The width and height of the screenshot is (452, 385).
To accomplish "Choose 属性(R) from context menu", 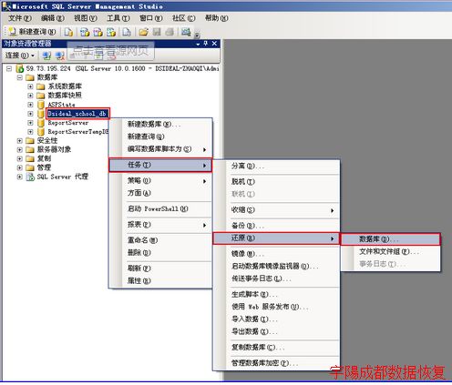I will click(x=160, y=281).
